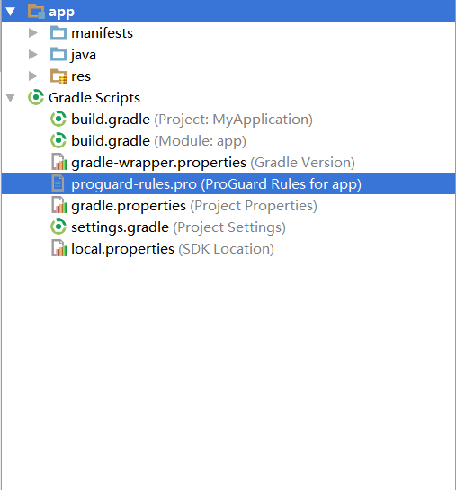This screenshot has height=490, width=456.
Task: Click the manifests folder icon
Action: [58, 32]
